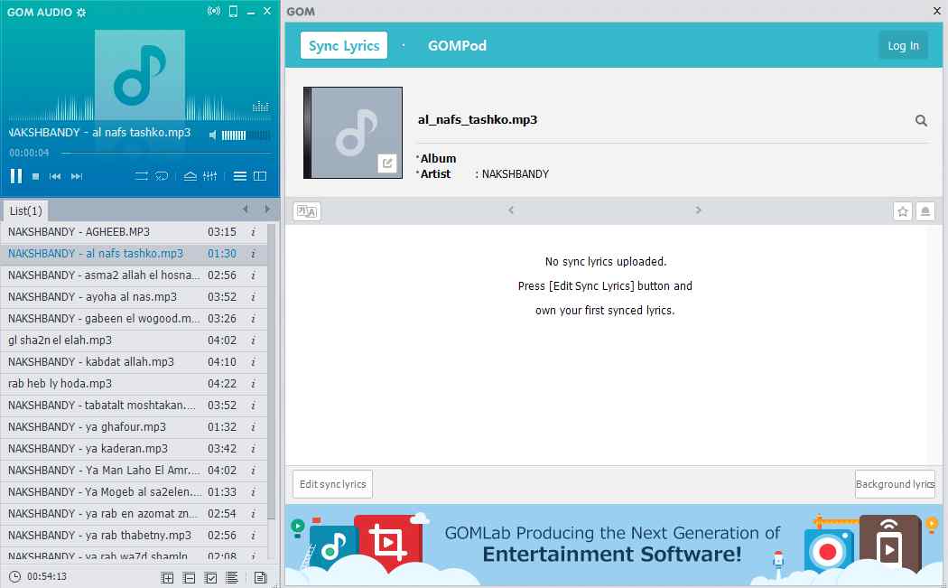Select the List(1) playlist tab
The width and height of the screenshot is (948, 588).
[x=26, y=210]
